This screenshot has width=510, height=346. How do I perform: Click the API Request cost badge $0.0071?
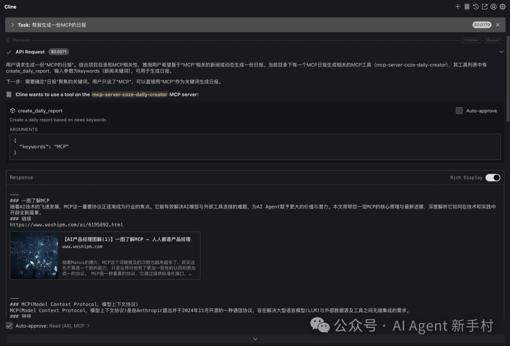click(59, 52)
